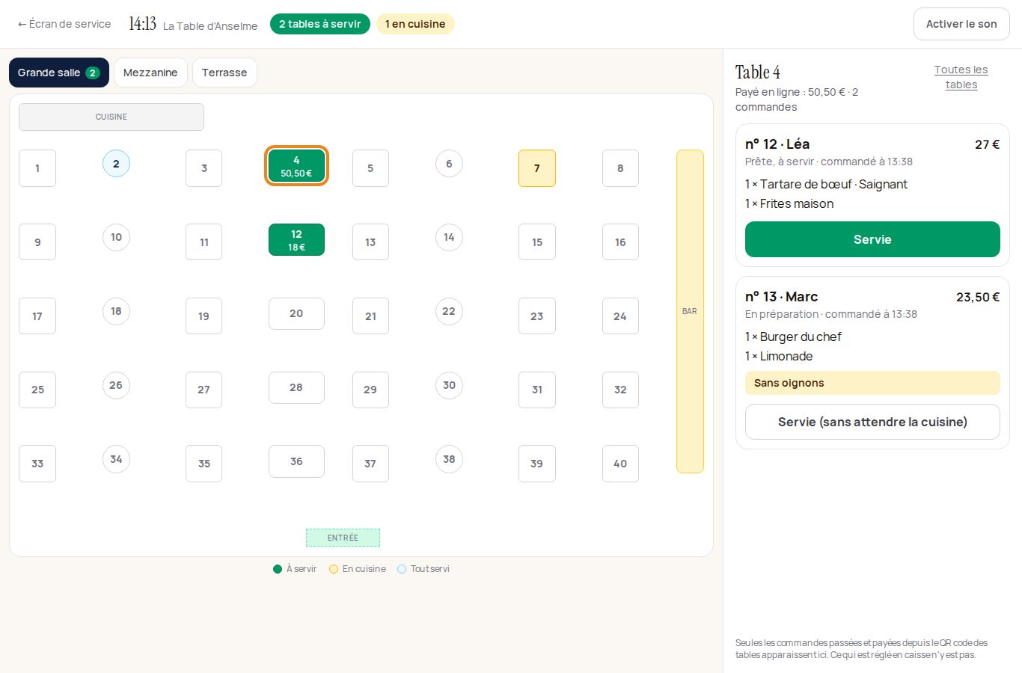Select table 11
Screen dimensions: 1022x673
click(x=204, y=242)
